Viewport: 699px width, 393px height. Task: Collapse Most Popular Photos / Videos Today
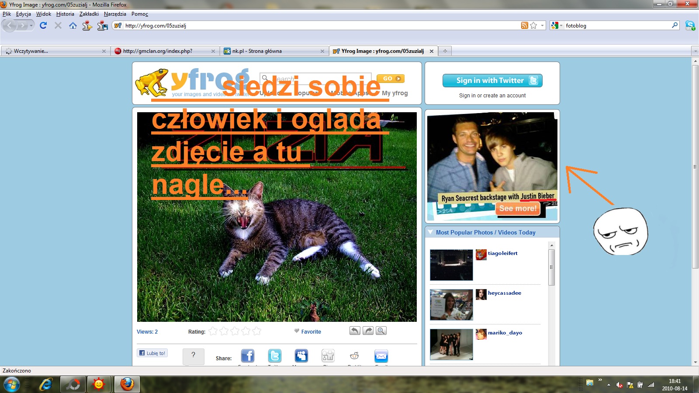pyautogui.click(x=430, y=232)
